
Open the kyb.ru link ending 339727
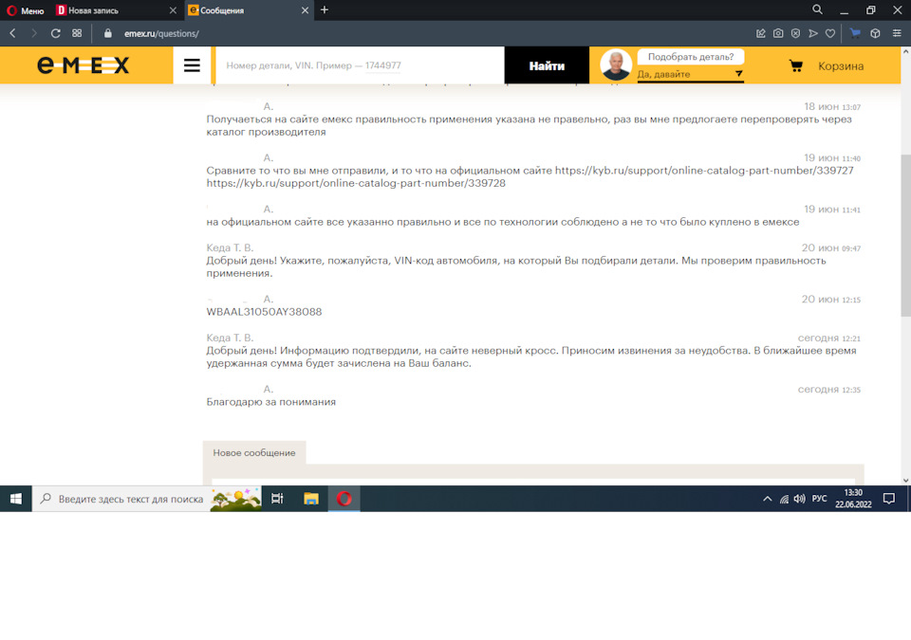pyautogui.click(x=704, y=171)
